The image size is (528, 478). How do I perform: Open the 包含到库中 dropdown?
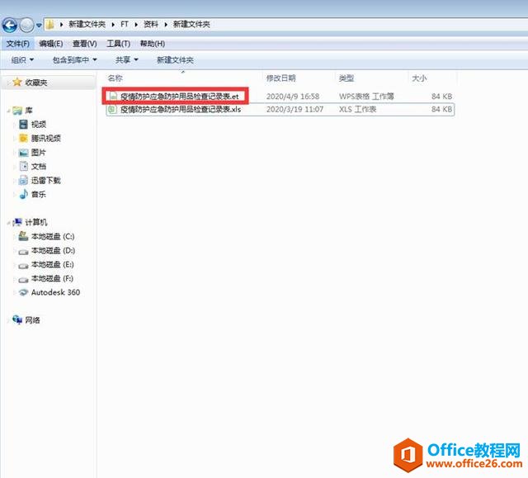click(74, 60)
